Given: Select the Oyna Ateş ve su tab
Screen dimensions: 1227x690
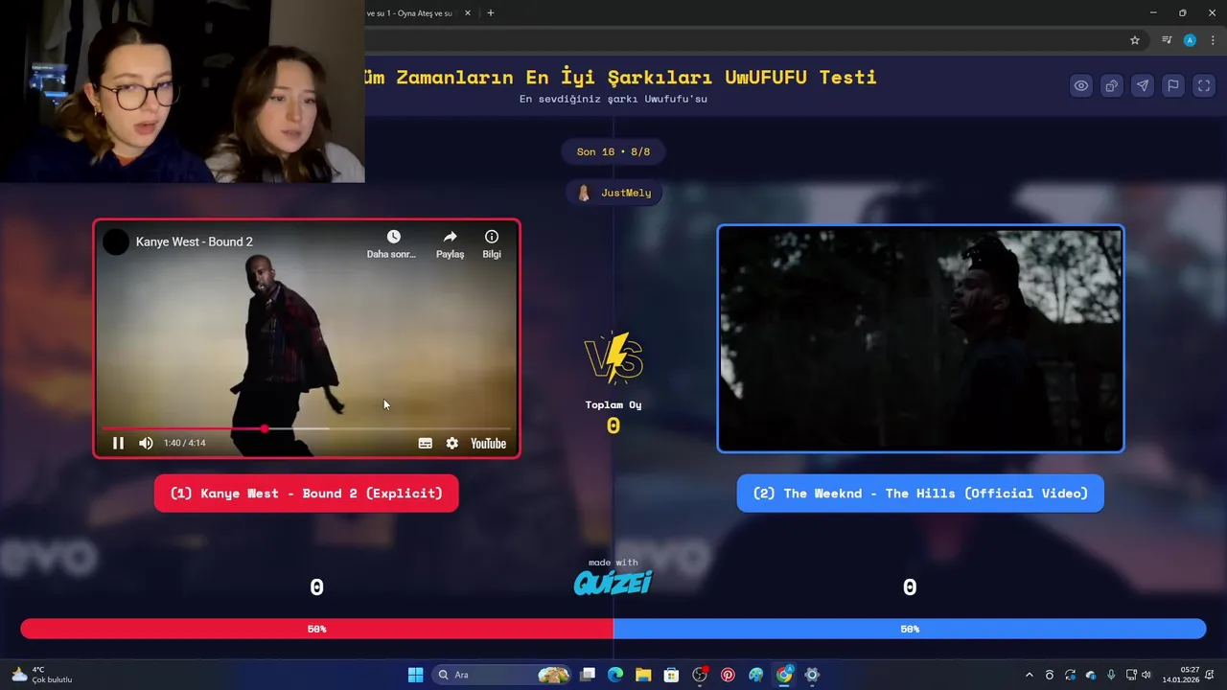Looking at the screenshot, I should click(412, 13).
